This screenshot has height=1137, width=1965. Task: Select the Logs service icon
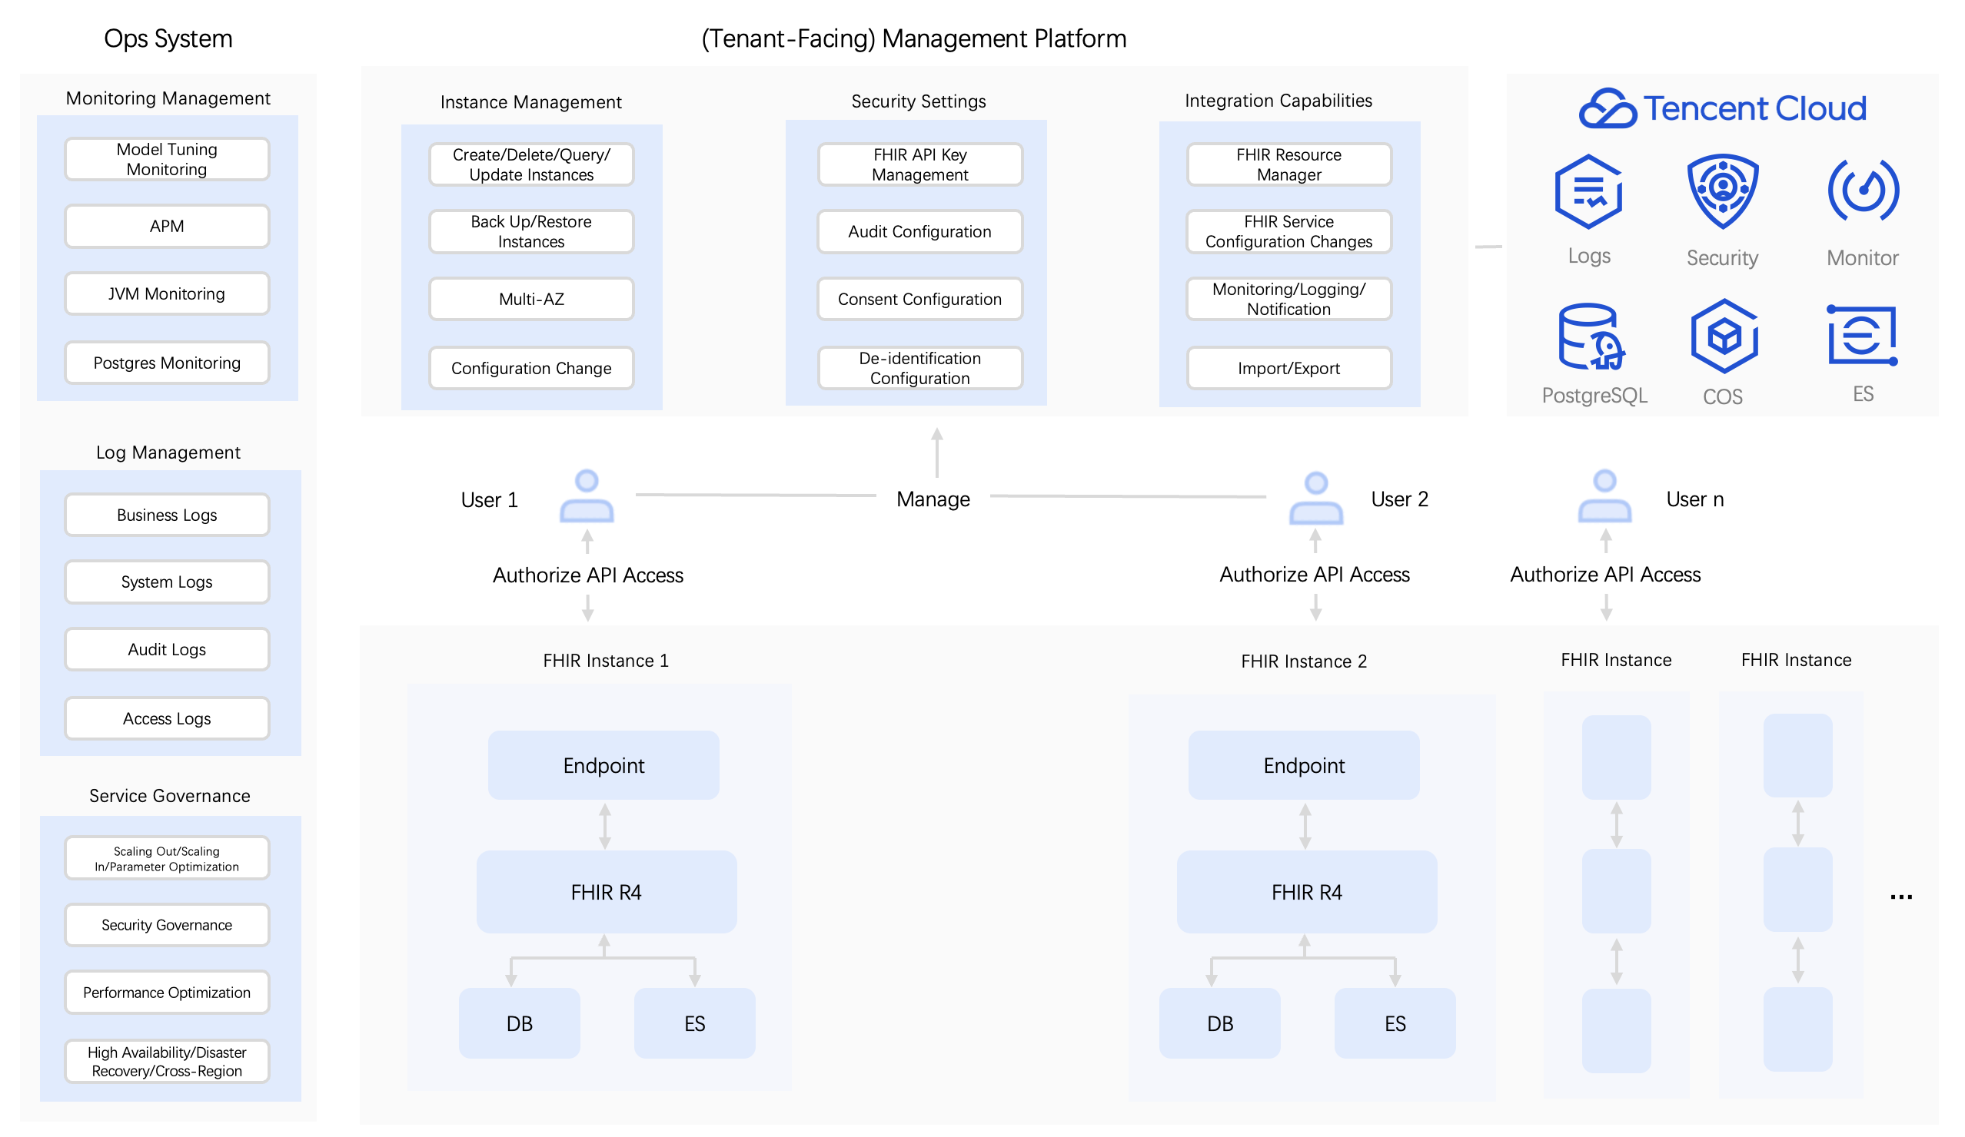[x=1588, y=191]
